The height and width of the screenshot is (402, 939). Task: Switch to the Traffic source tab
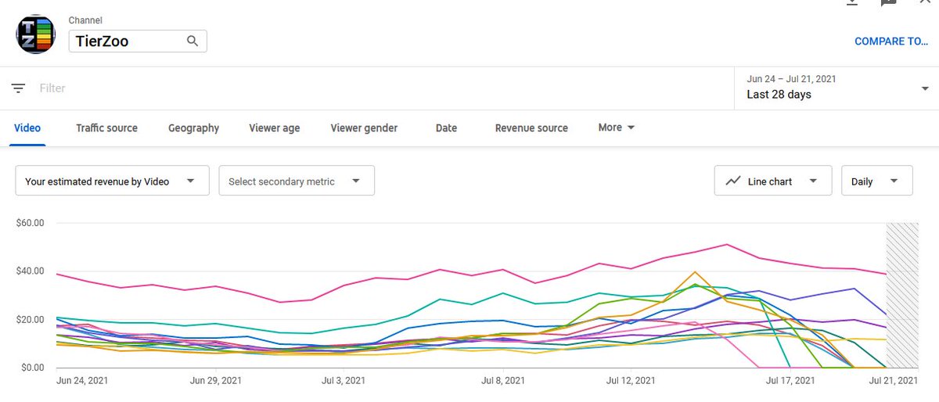point(106,127)
